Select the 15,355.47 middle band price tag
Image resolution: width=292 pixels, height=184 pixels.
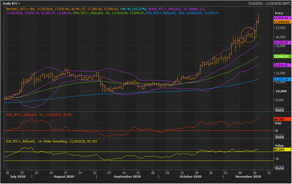(x=282, y=43)
